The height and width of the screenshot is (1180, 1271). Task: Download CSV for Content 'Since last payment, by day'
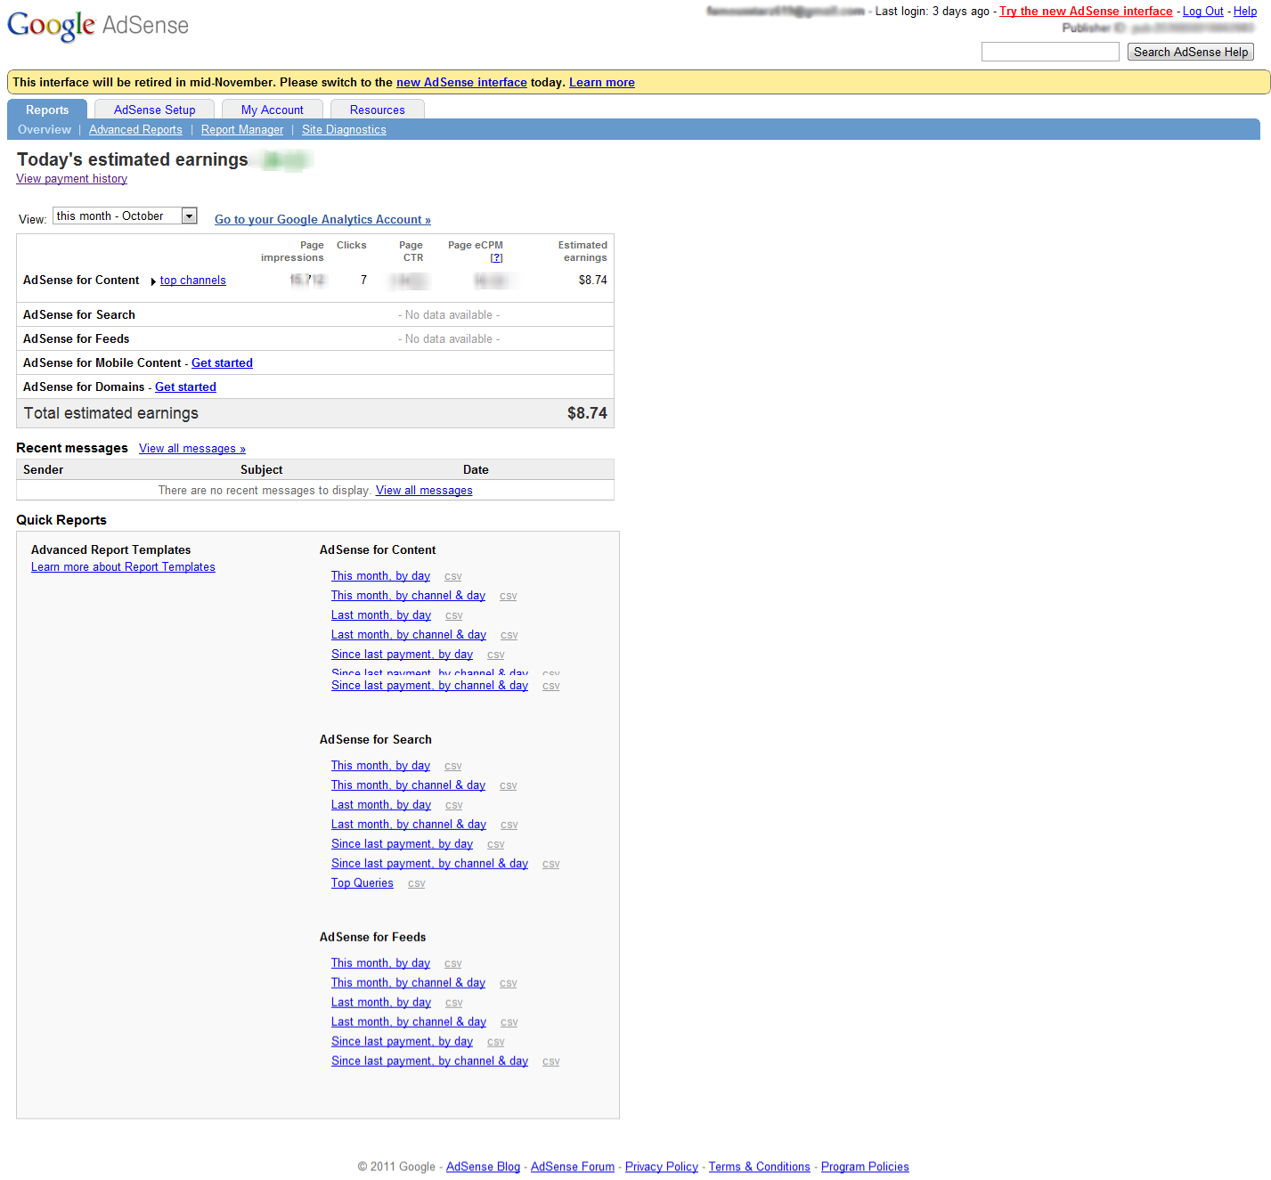click(495, 655)
